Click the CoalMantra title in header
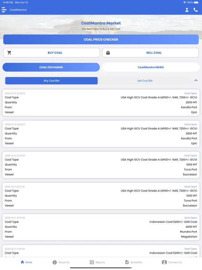 (18, 10)
